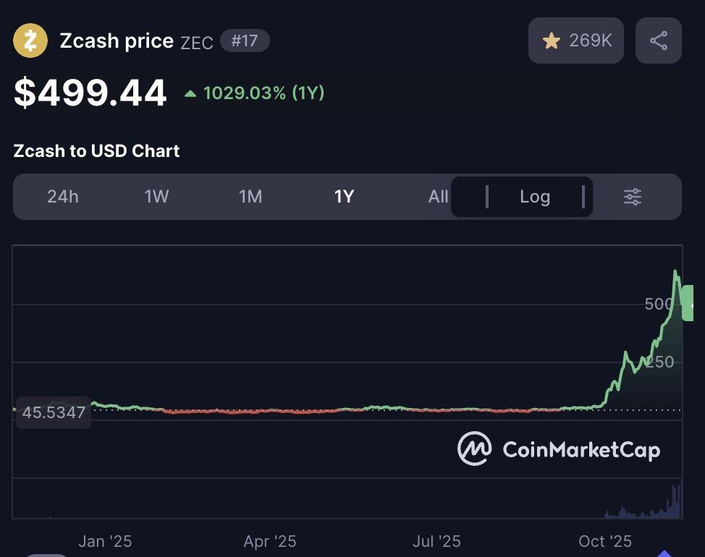Screen dimensions: 705x557
Task: Add Zcash to watchlist with star button
Action: [575, 41]
